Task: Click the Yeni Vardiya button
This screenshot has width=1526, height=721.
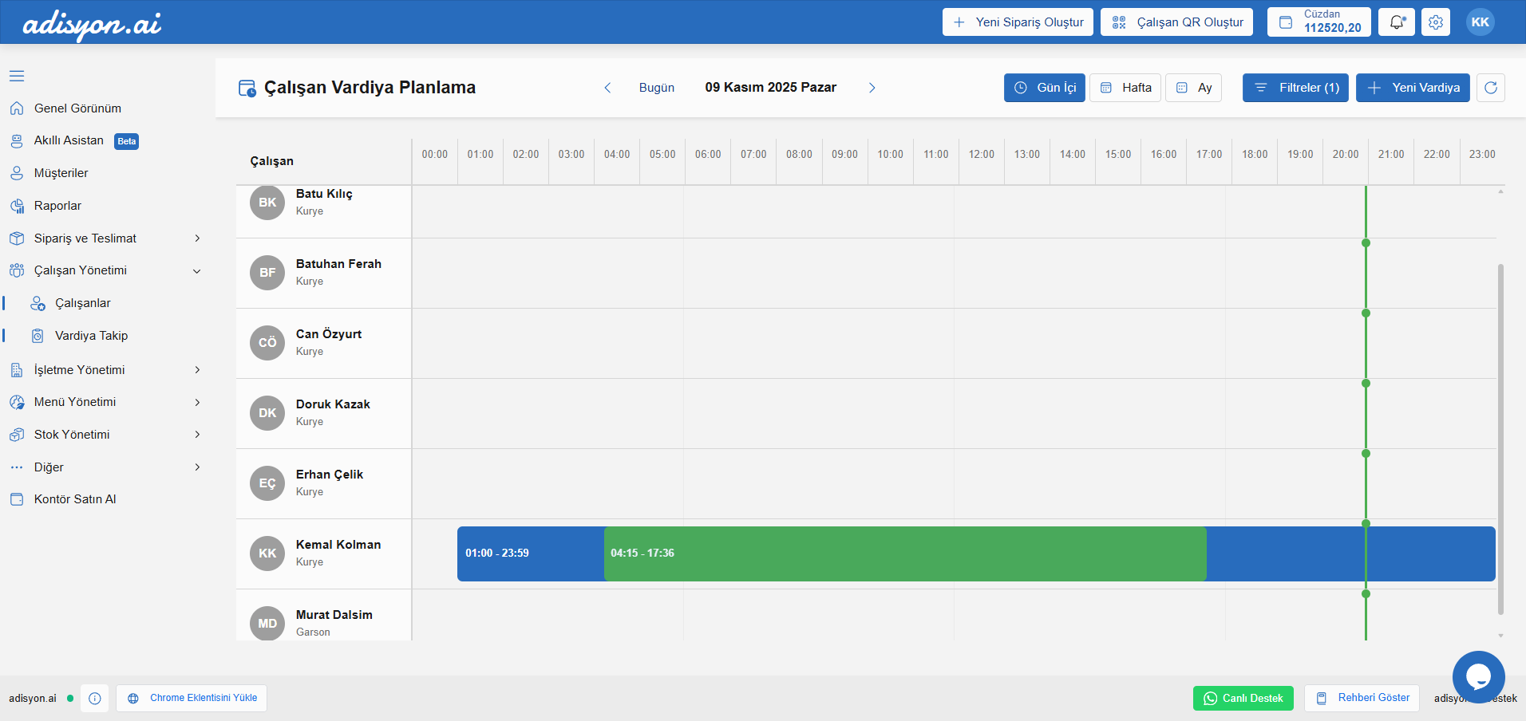Action: [x=1413, y=88]
